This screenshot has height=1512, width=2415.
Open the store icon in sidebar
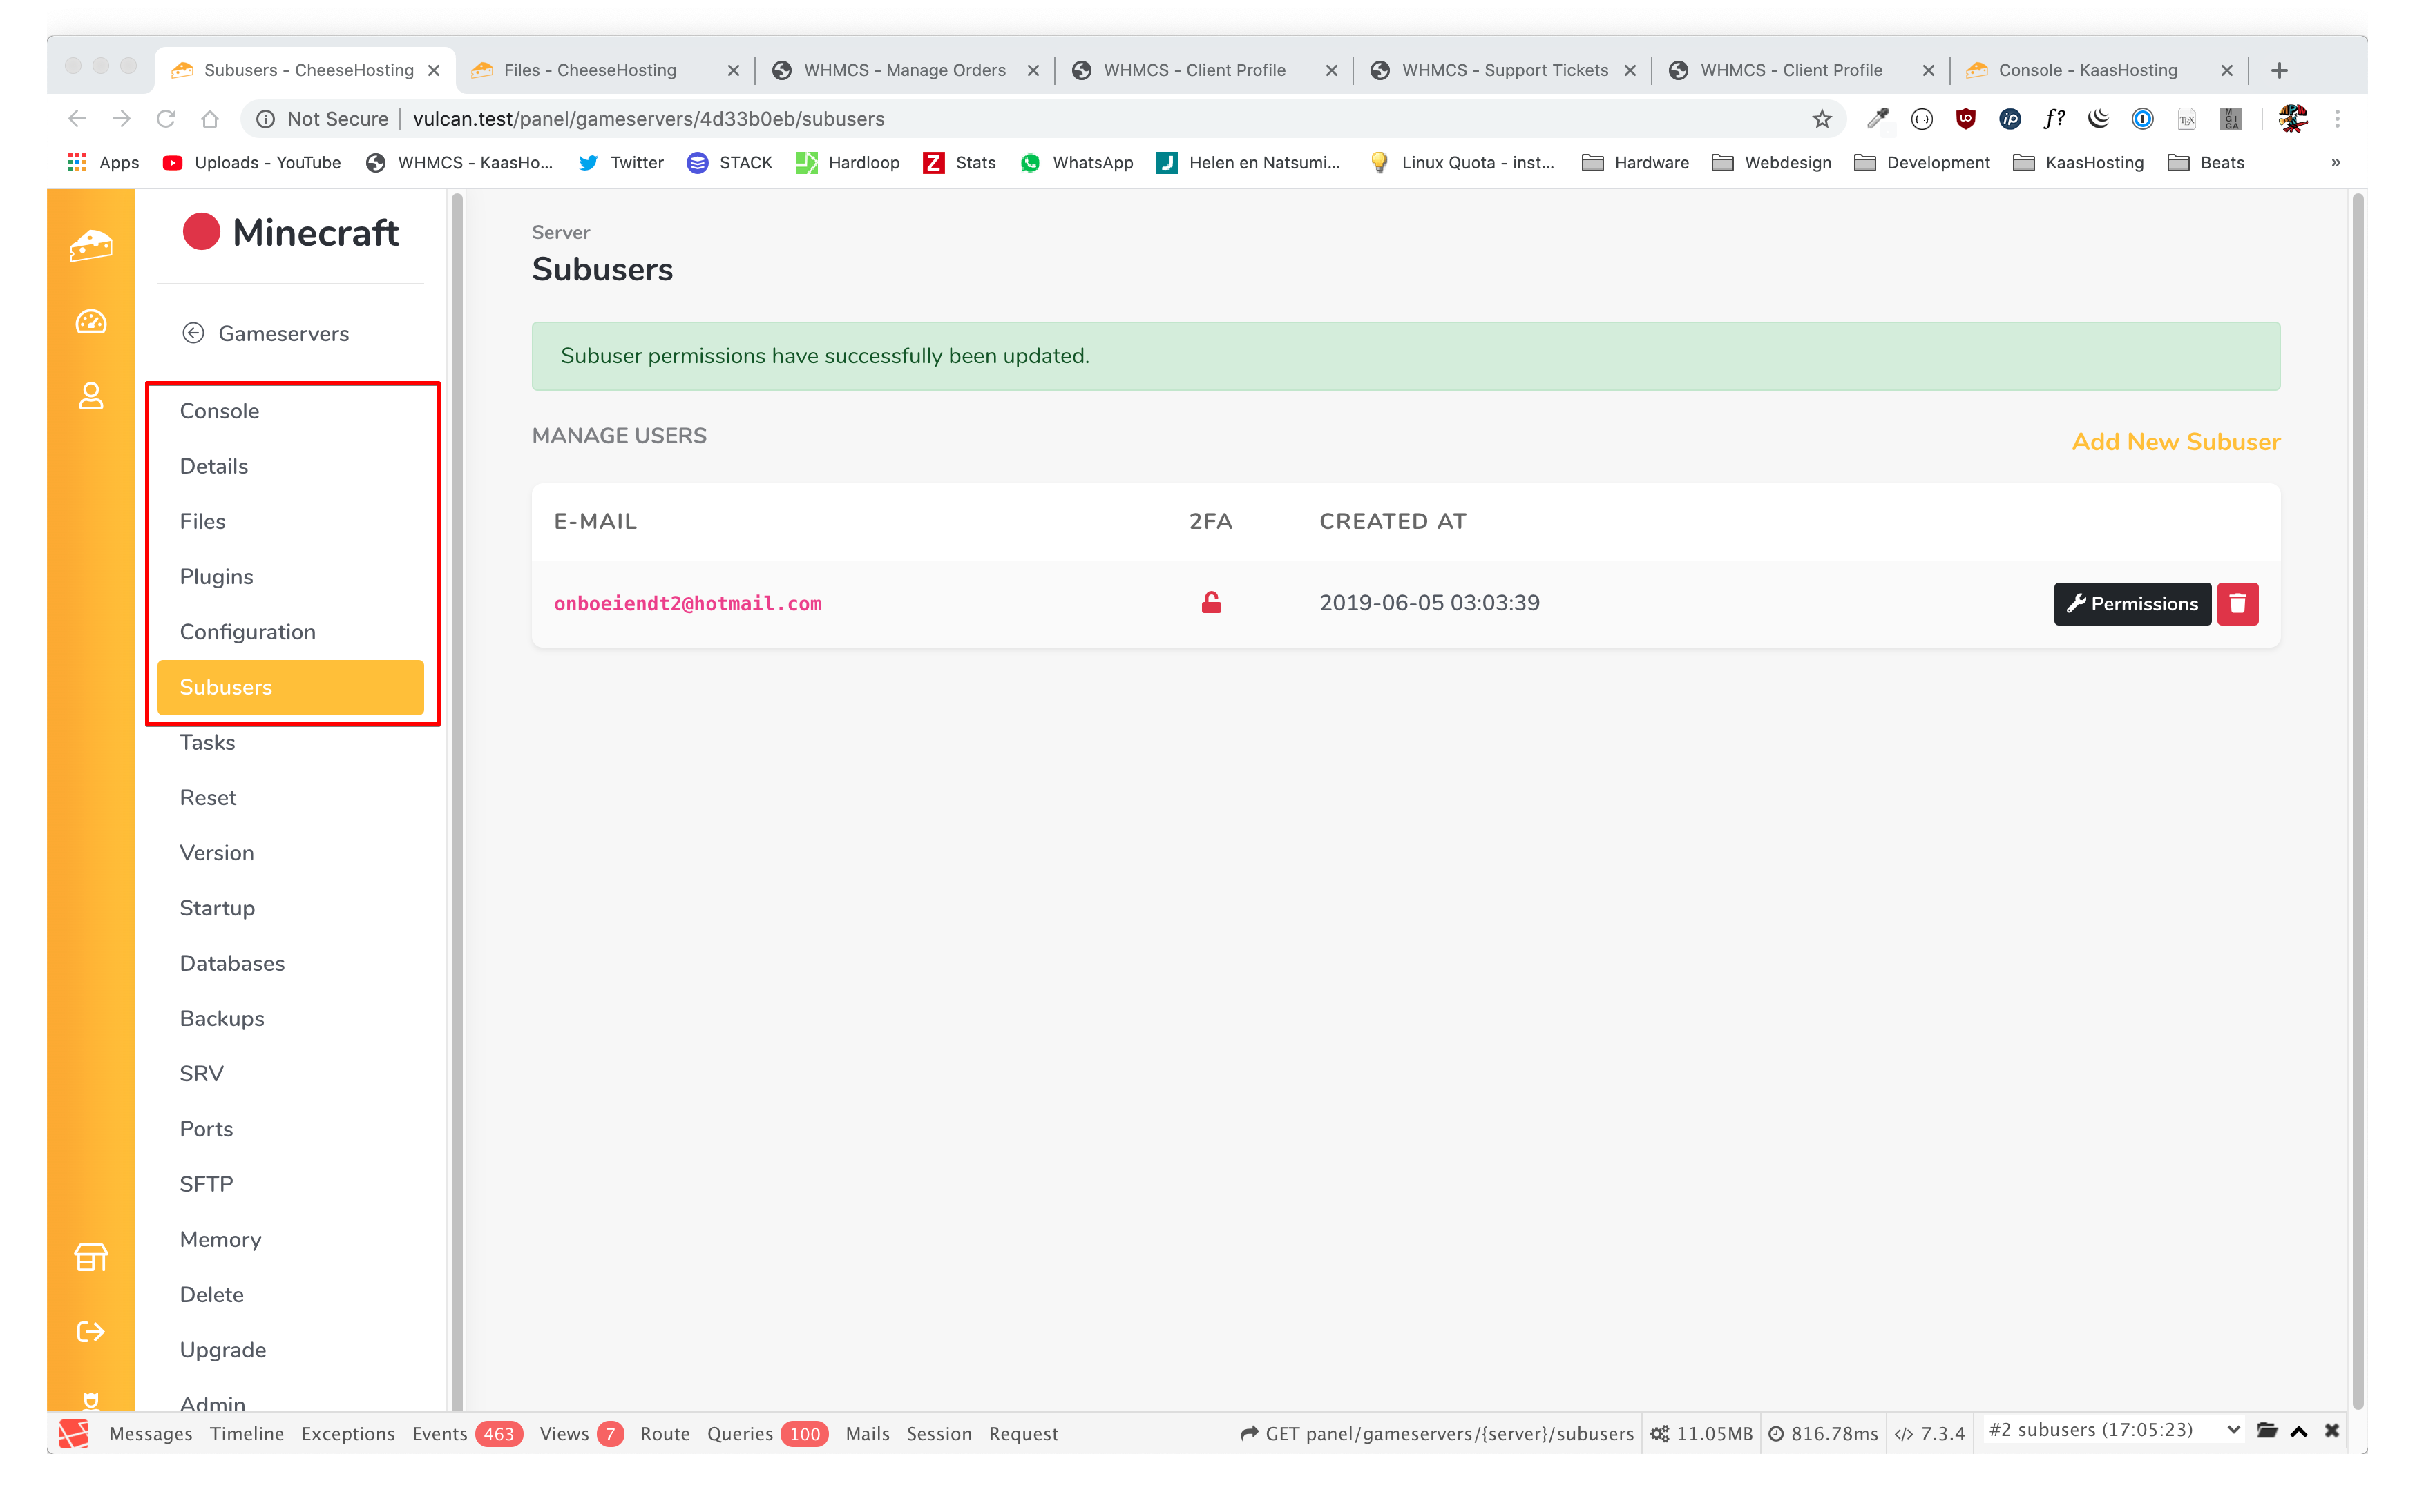coord(91,1257)
